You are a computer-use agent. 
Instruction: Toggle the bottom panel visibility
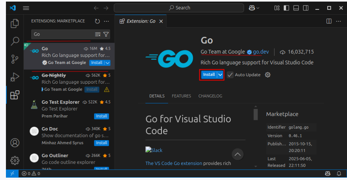[x=296, y=8]
